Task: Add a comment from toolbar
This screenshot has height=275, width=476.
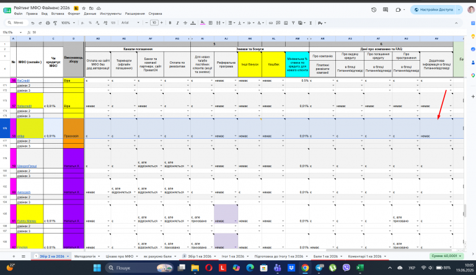Action: [x=278, y=23]
